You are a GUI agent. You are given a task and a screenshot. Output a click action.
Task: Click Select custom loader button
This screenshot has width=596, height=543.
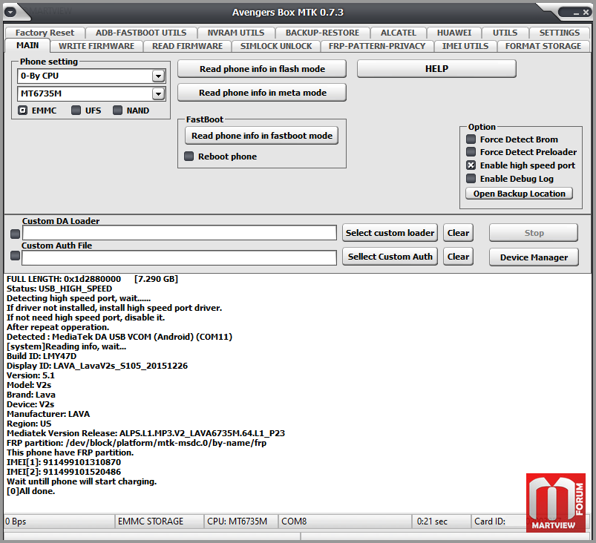[x=390, y=232]
